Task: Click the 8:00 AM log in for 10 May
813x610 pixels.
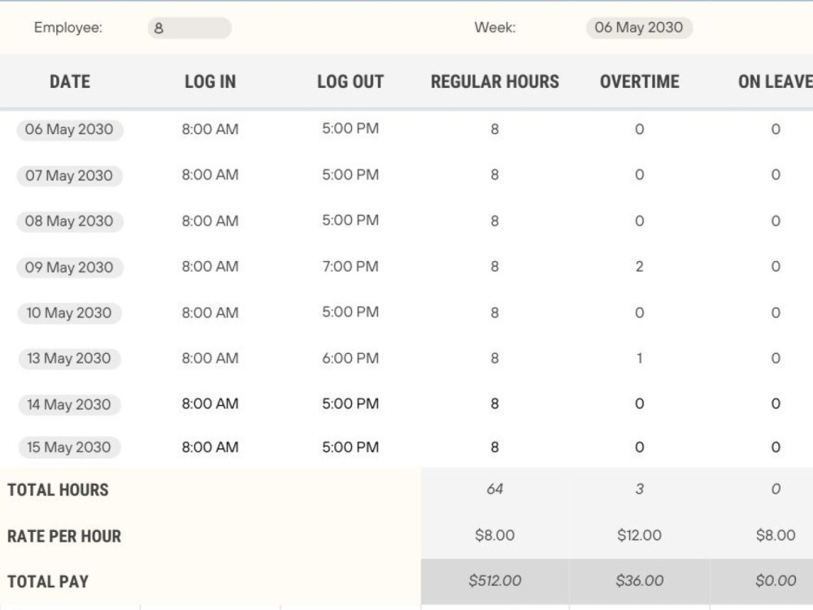Action: point(210,313)
